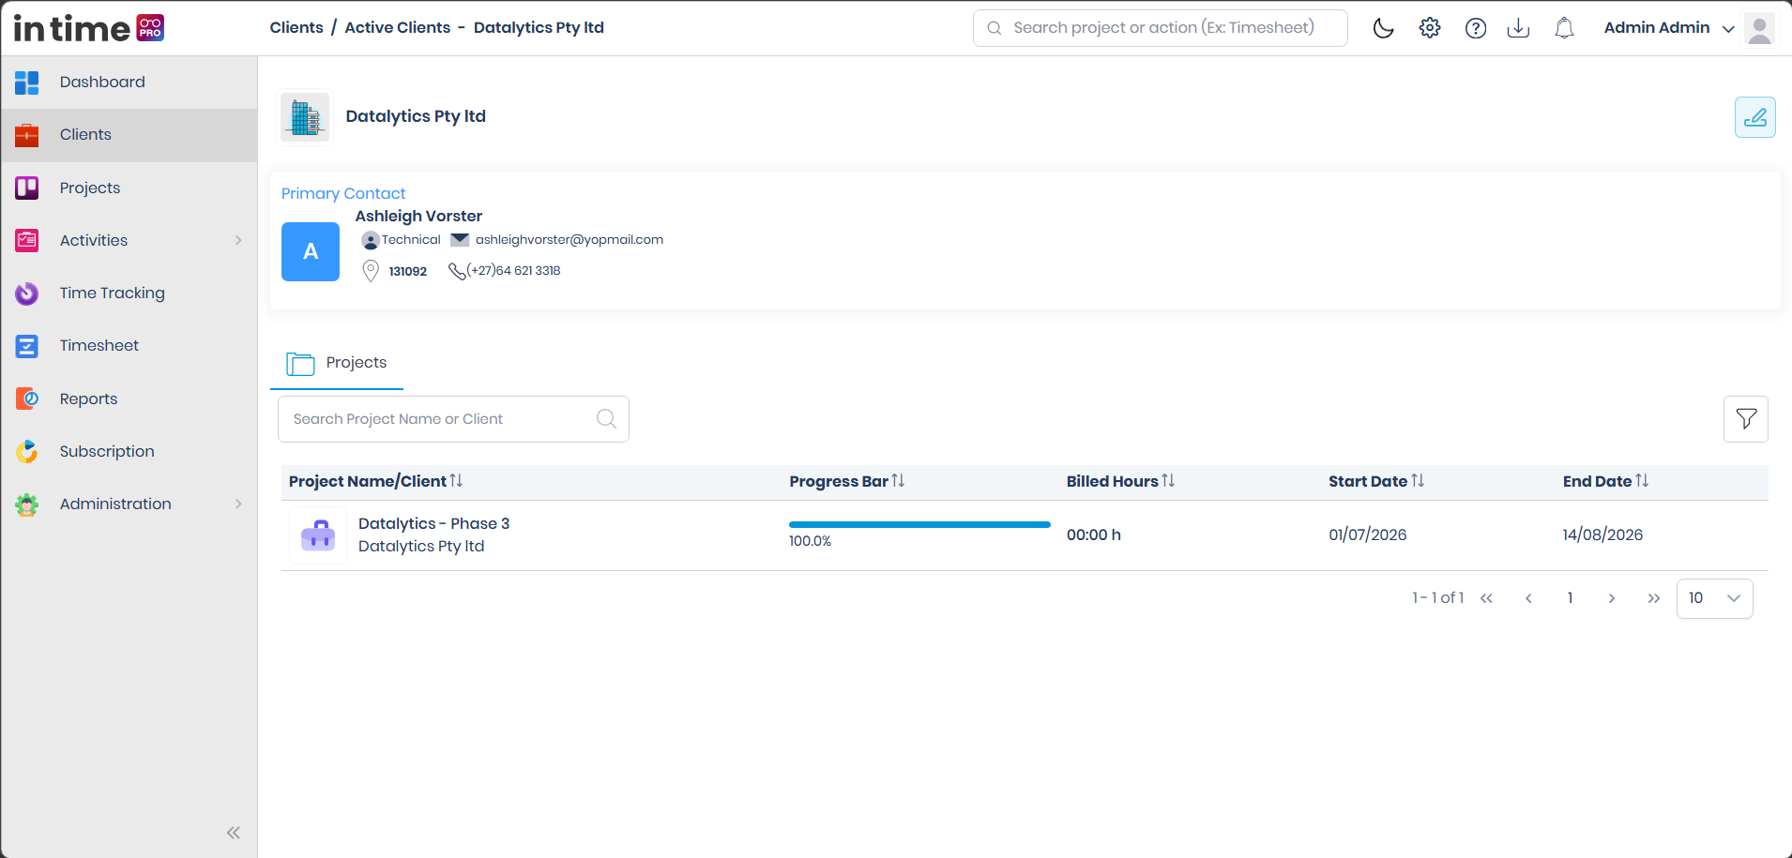
Task: Open Projects in sidebar
Action: pos(129,188)
